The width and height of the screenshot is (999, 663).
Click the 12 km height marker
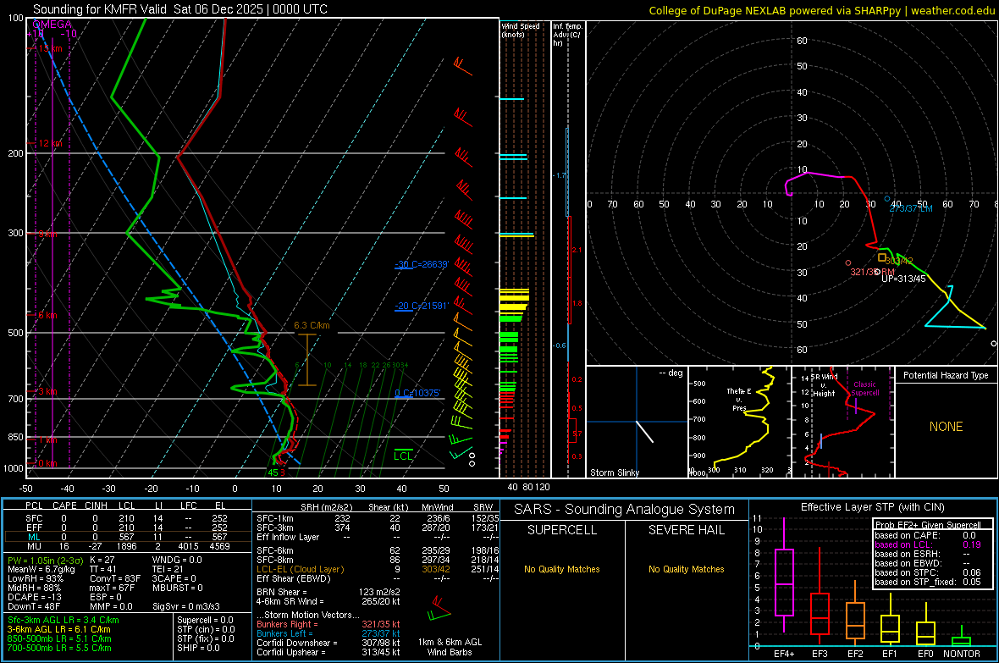tap(50, 143)
